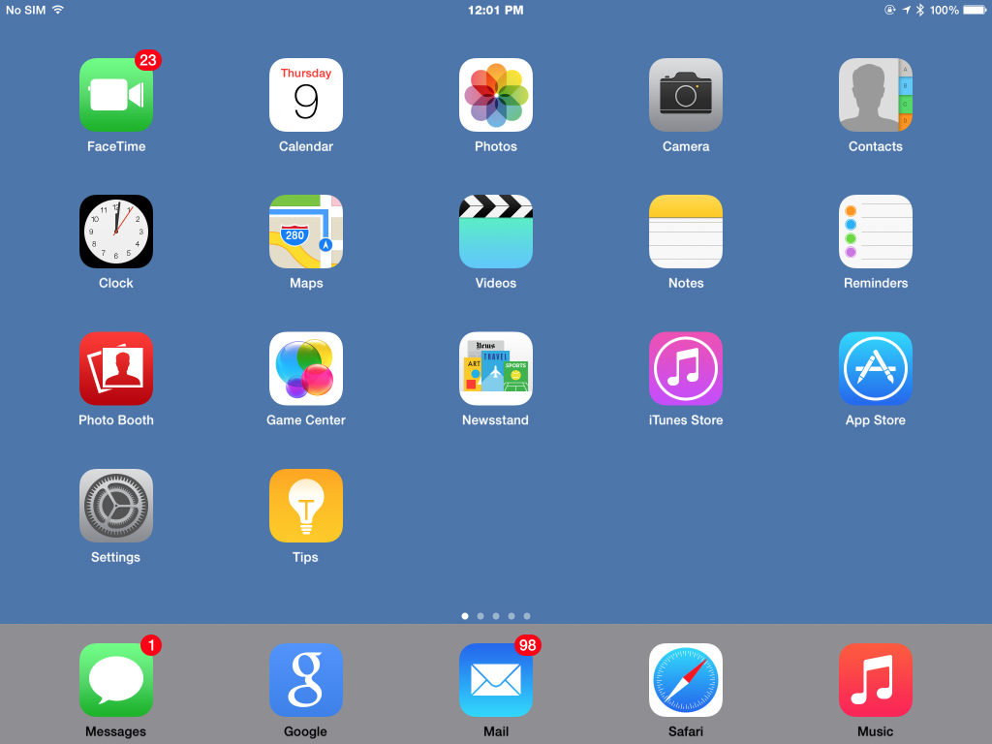The width and height of the screenshot is (992, 744).
Task: Launch the Reminders app
Action: (875, 232)
